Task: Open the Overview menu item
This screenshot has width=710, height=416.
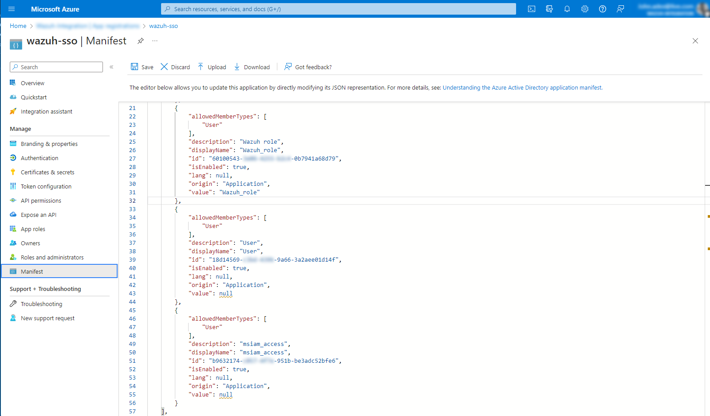Action: point(32,83)
